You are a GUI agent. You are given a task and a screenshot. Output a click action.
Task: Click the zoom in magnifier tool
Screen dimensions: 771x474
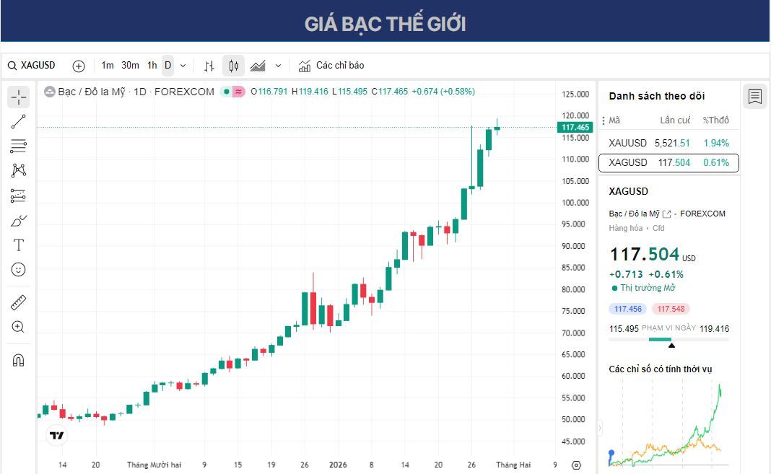(18, 327)
